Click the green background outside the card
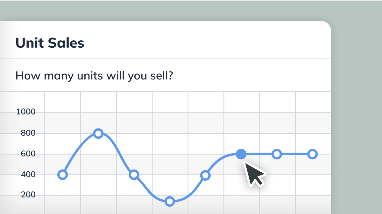 [357, 111]
